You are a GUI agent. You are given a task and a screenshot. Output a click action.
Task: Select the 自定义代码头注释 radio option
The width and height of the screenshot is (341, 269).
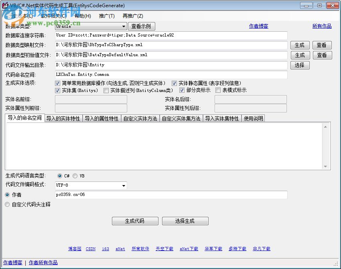click(7, 204)
